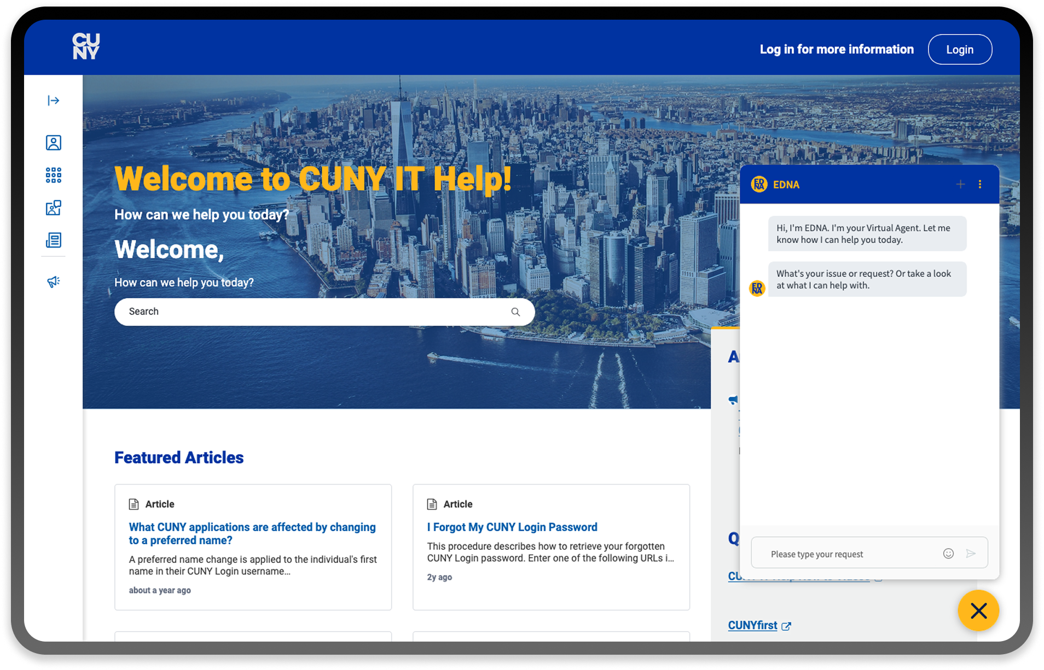Click 'Log in for more information' text
This screenshot has height=670, width=1044.
click(837, 49)
